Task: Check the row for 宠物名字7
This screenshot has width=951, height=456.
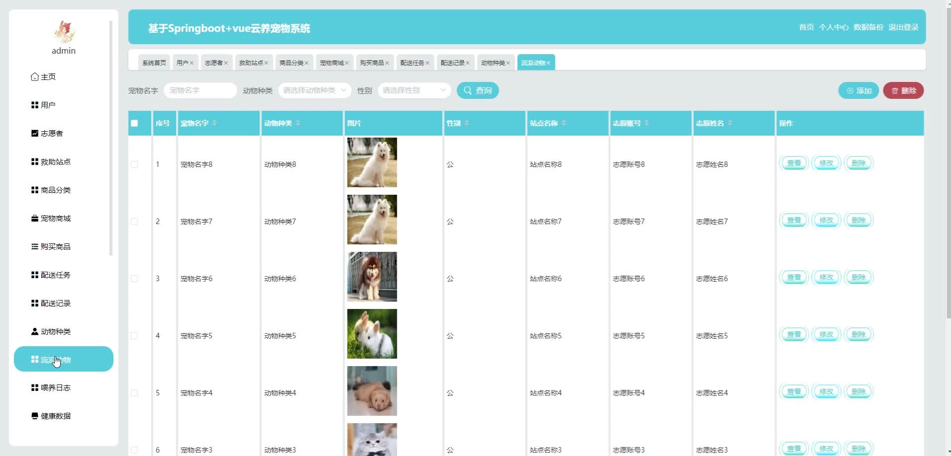Action: click(134, 222)
